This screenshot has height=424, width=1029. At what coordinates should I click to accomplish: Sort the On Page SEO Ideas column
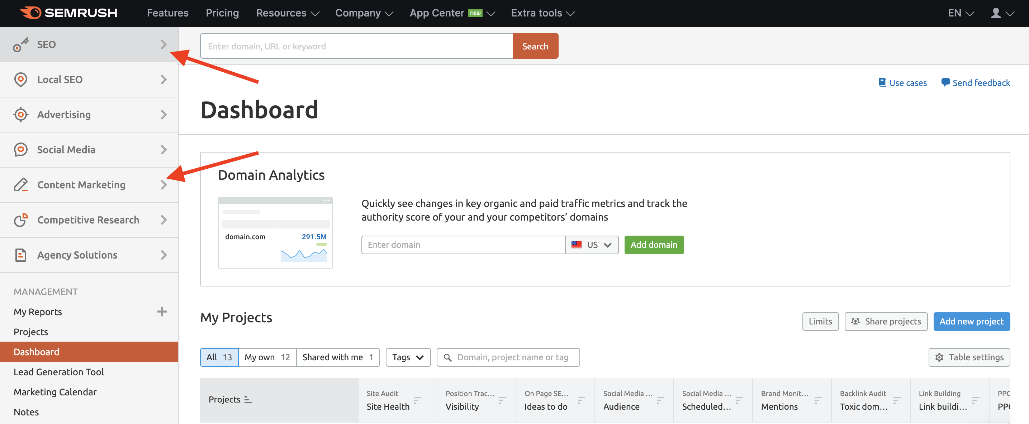tap(581, 400)
